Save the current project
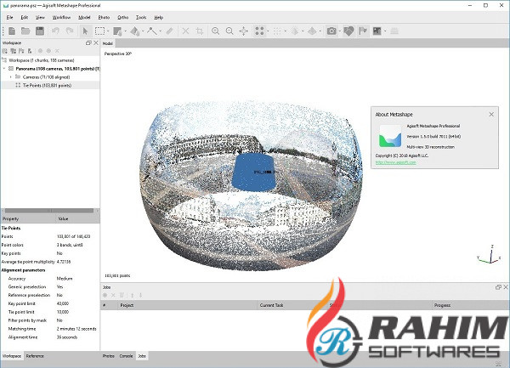 [x=40, y=31]
